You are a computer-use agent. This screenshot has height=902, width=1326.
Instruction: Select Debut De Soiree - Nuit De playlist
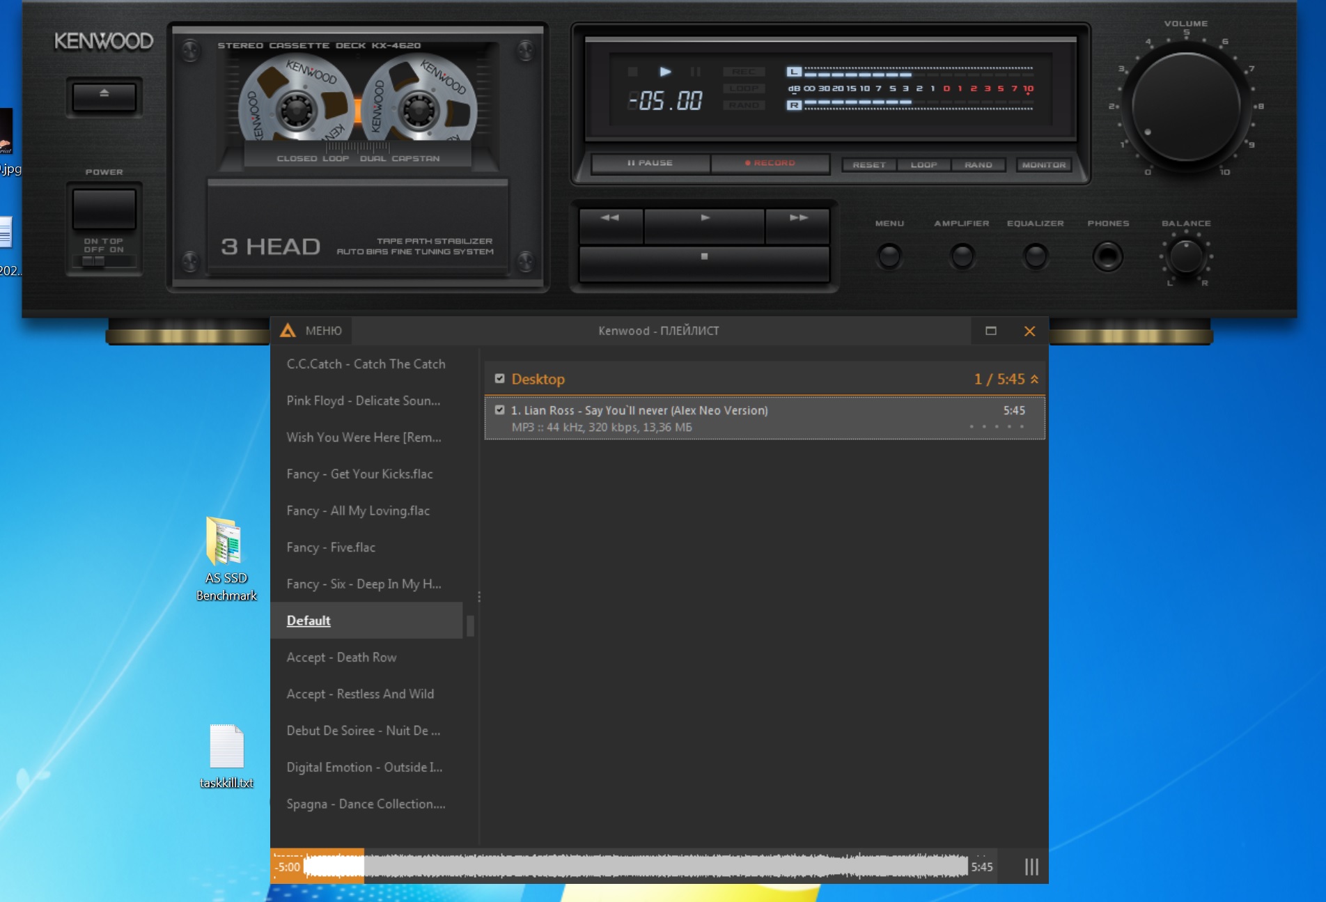click(366, 731)
